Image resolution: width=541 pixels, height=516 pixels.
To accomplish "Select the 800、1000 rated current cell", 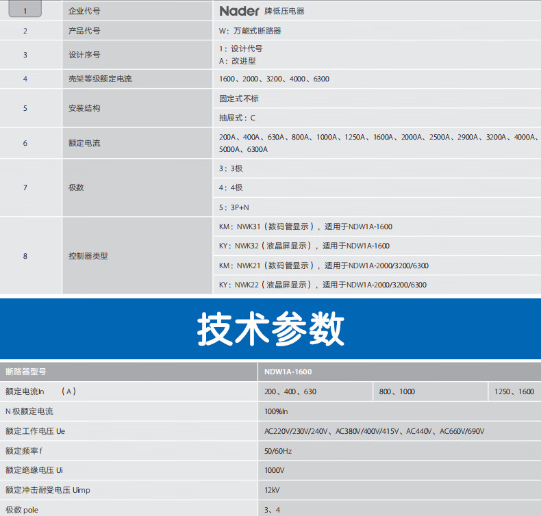I will click(x=397, y=391).
